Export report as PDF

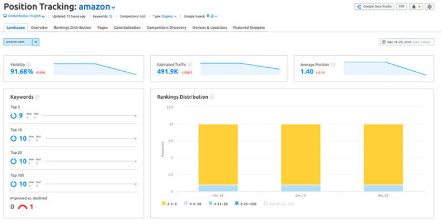[402, 7]
